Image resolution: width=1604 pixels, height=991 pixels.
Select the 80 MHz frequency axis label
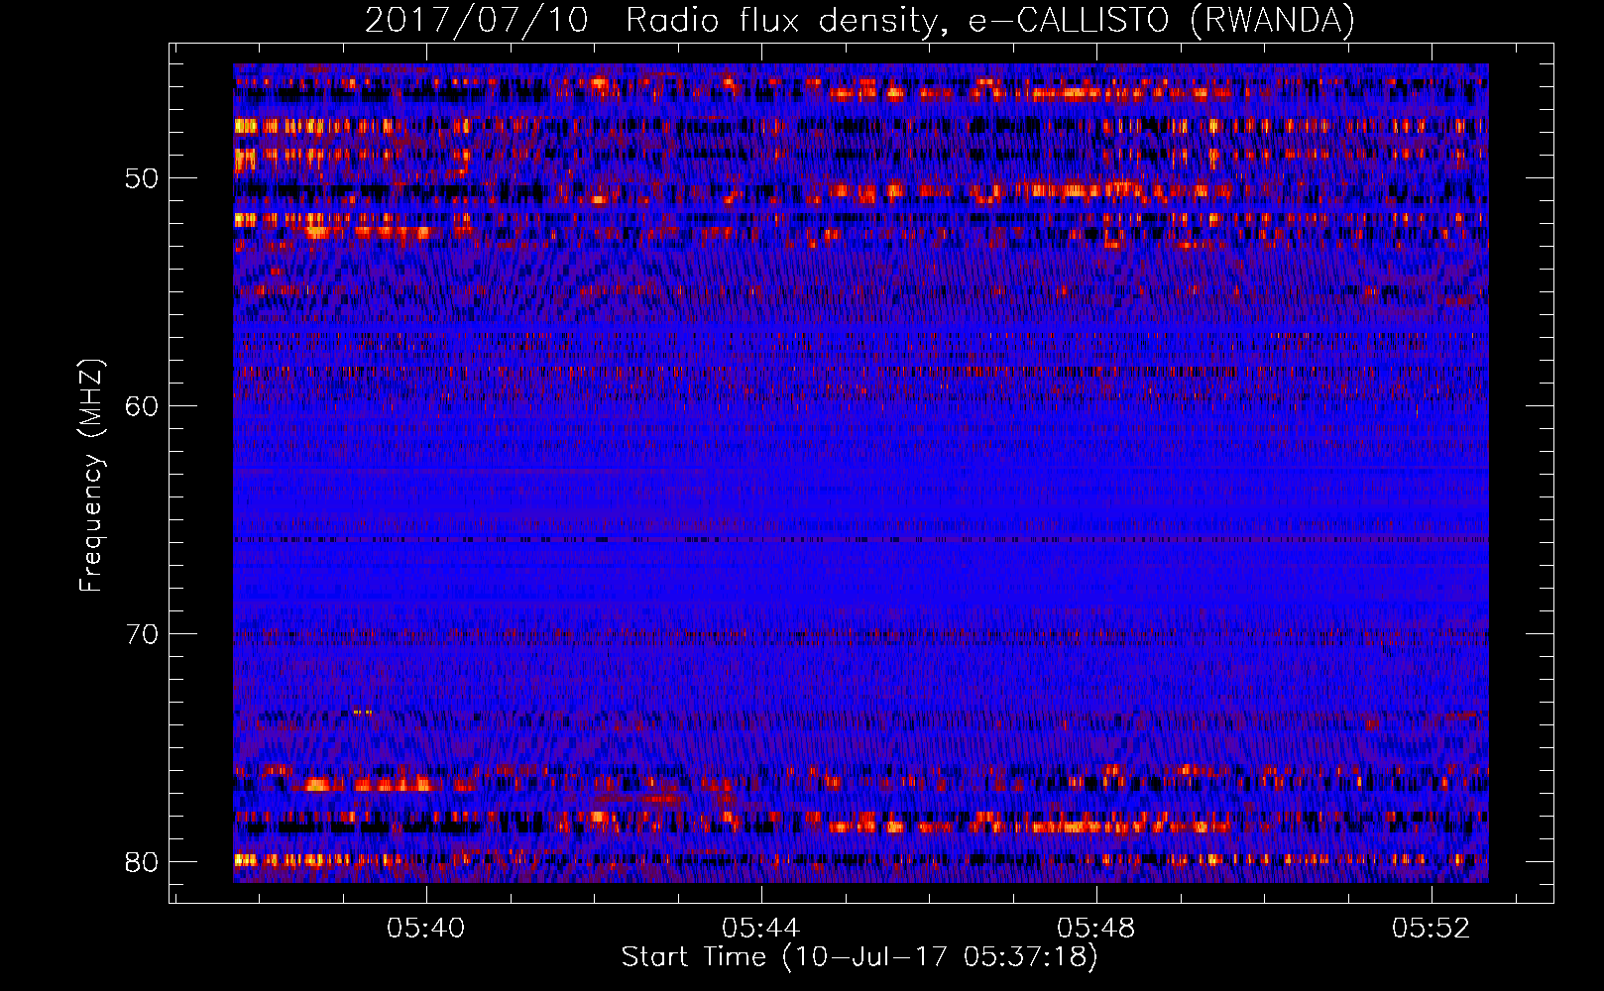(142, 861)
